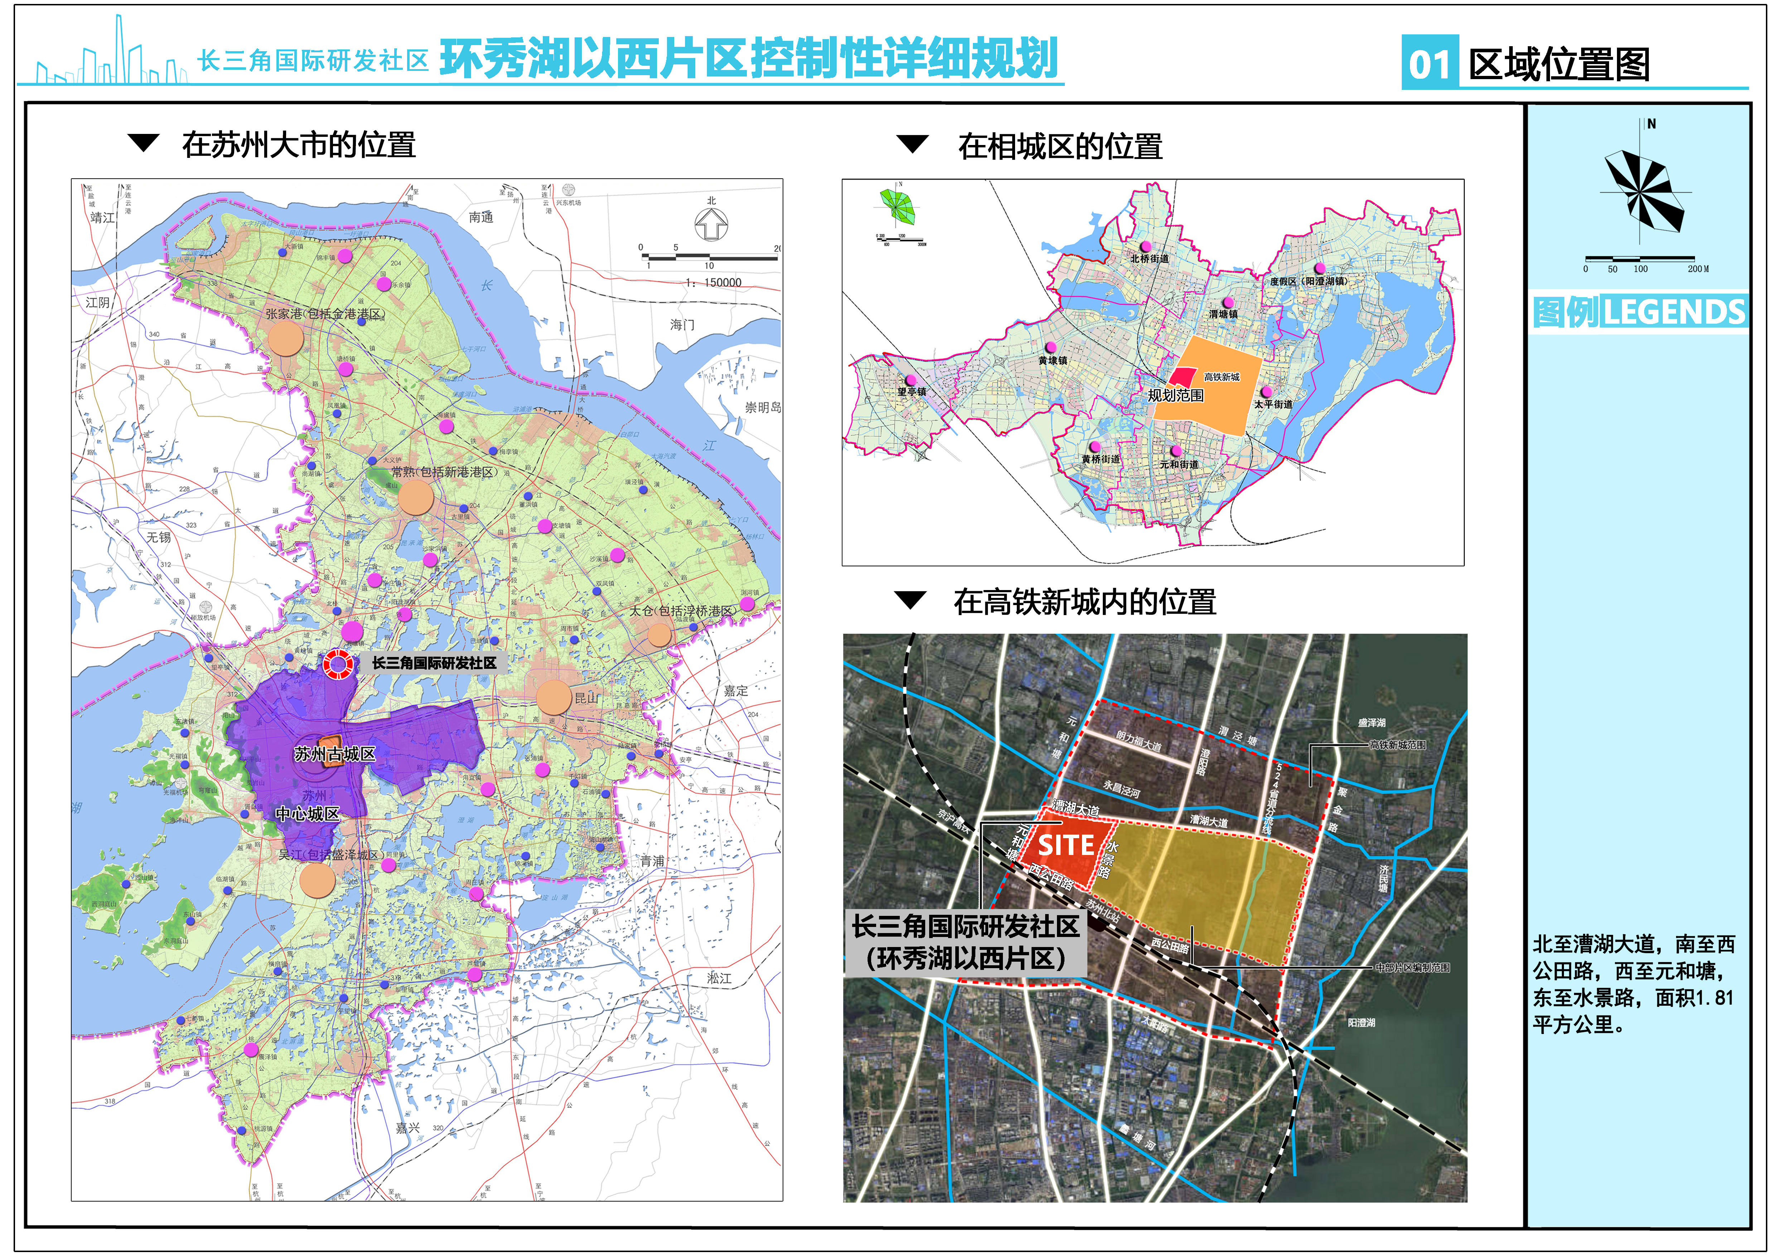Click the red 规划范围 parcel on Xiangcheng map
The height and width of the screenshot is (1256, 1777).
pyautogui.click(x=1182, y=378)
